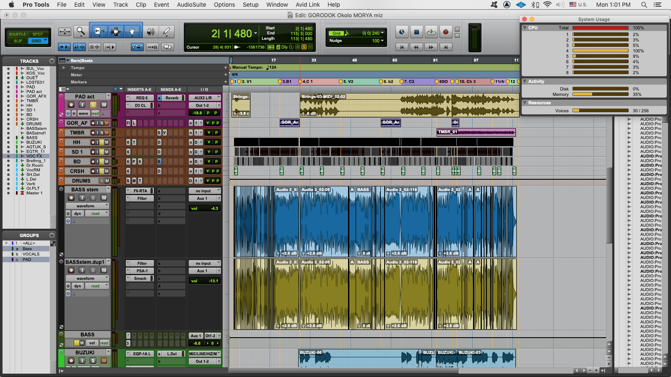Image resolution: width=671 pixels, height=377 pixels.
Task: Click the Trim tool
Action: tap(99, 31)
